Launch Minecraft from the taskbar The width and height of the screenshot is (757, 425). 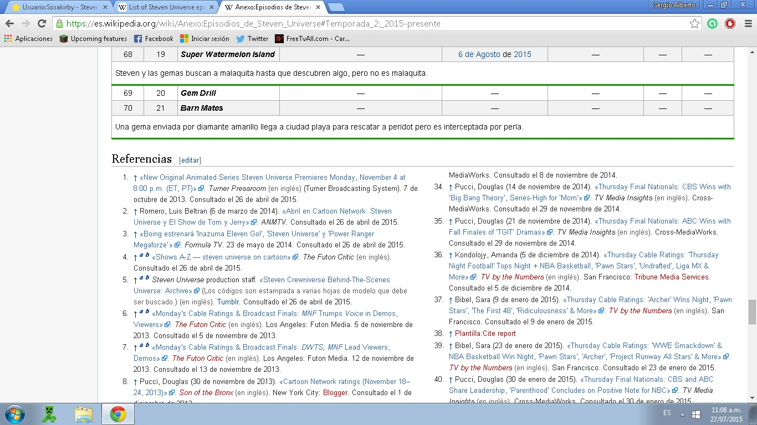[50, 414]
